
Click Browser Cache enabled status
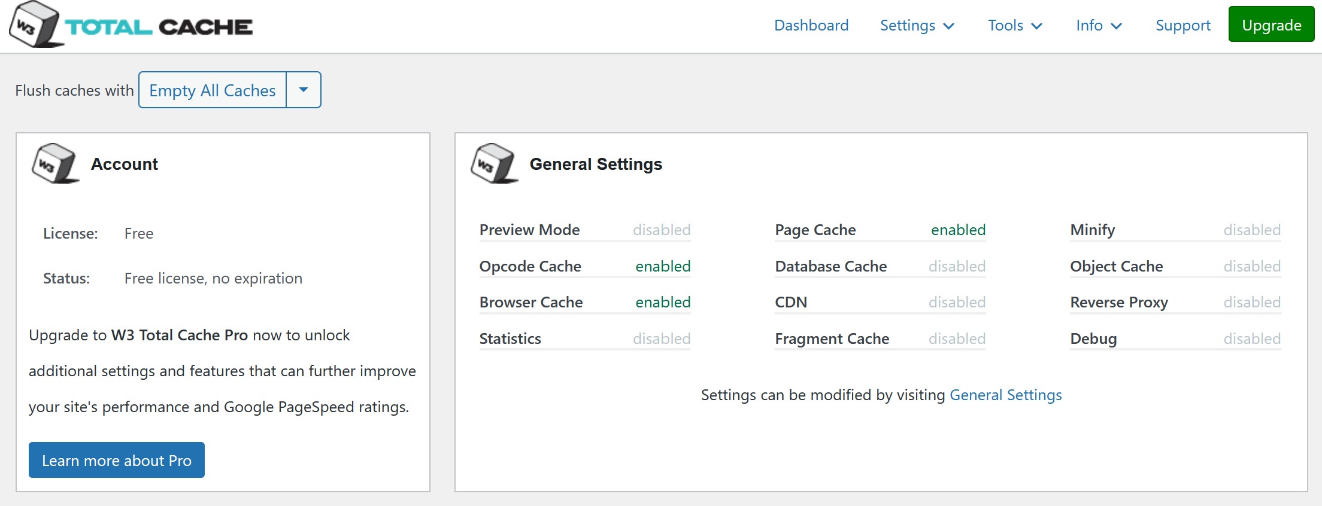coord(663,302)
